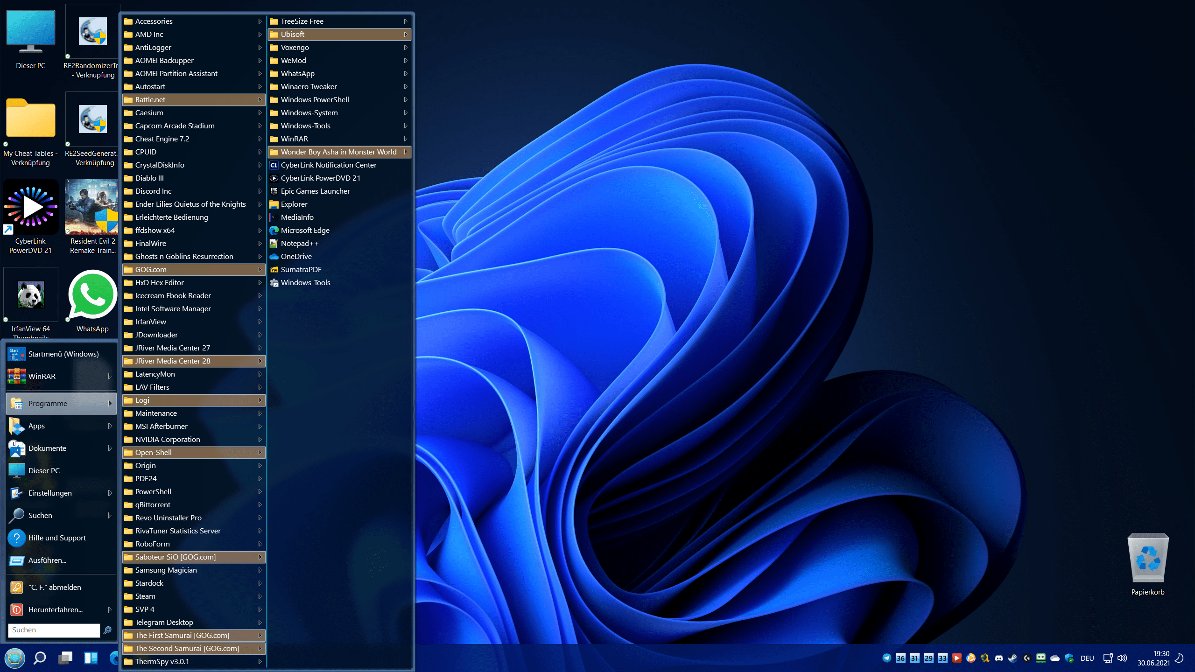
Task: Launch OneDrive from menu
Action: pyautogui.click(x=296, y=256)
